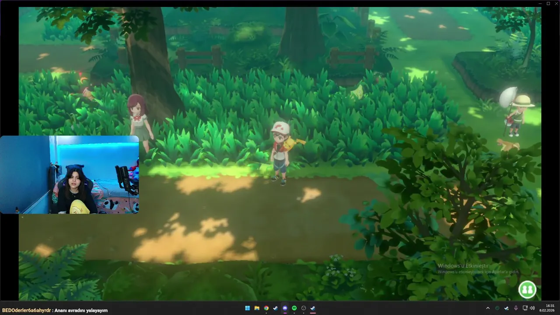This screenshot has width=560, height=315.
Task: Maximize the streaming window
Action: pos(548,3)
